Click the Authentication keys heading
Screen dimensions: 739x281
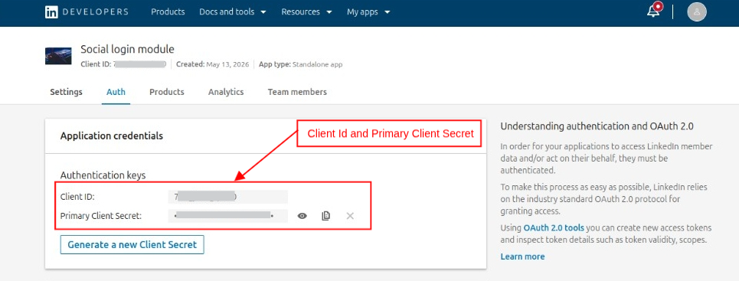tap(103, 175)
